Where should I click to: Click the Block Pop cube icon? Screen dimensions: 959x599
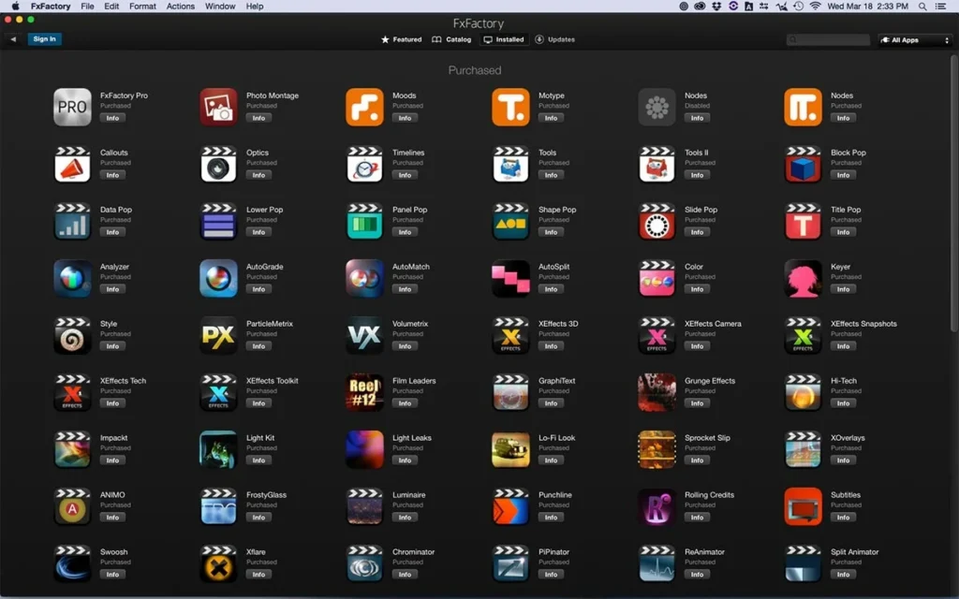pos(803,165)
